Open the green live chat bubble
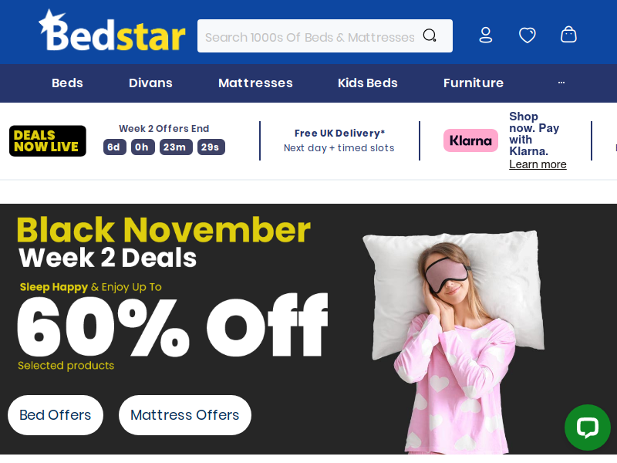Image resolution: width=617 pixels, height=463 pixels. coord(588,428)
